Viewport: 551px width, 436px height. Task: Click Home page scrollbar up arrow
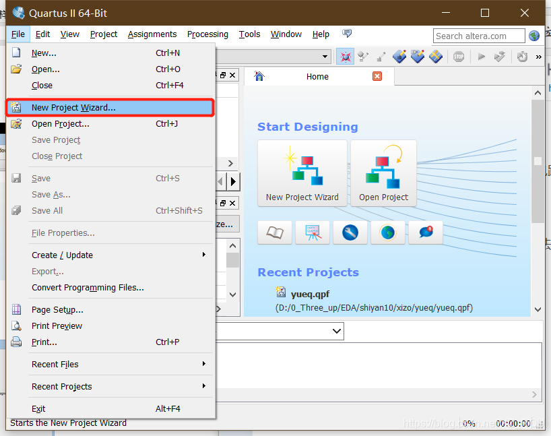[538, 93]
